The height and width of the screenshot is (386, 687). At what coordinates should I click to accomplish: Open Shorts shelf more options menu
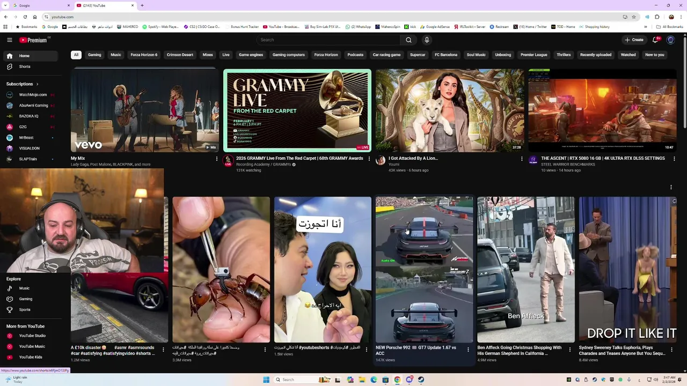click(x=671, y=187)
